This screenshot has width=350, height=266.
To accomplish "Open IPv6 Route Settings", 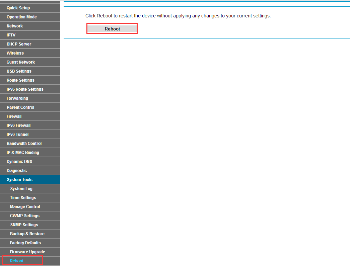I will tap(30, 89).
